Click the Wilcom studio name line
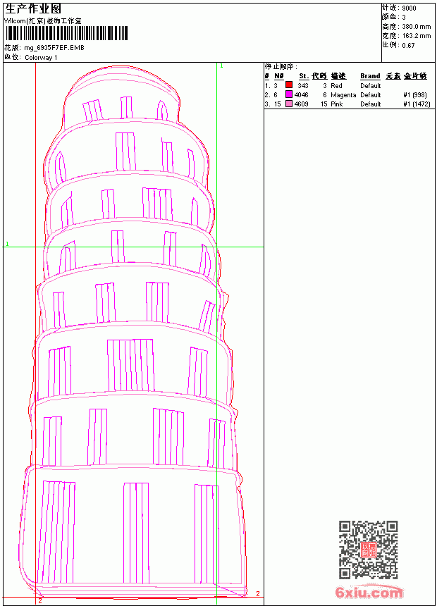437x606 pixels. tap(43, 21)
